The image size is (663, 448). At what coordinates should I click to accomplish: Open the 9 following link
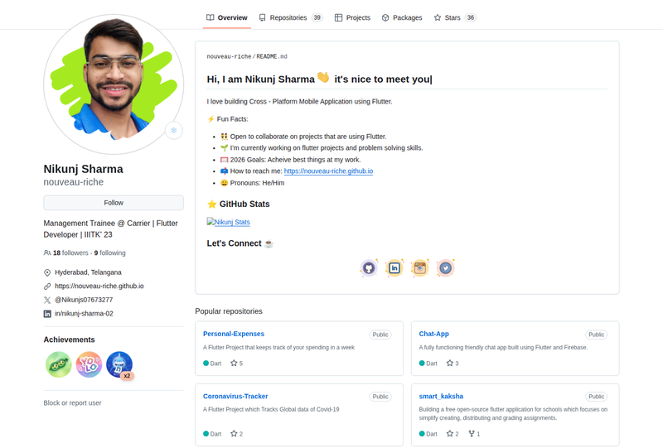point(110,253)
